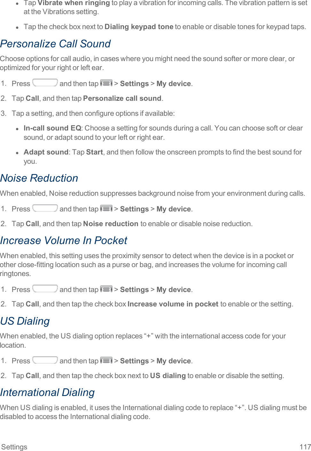This screenshot has width=311, height=451.
Task: Click the International Dialing heading
Action: pyautogui.click(x=47, y=392)
